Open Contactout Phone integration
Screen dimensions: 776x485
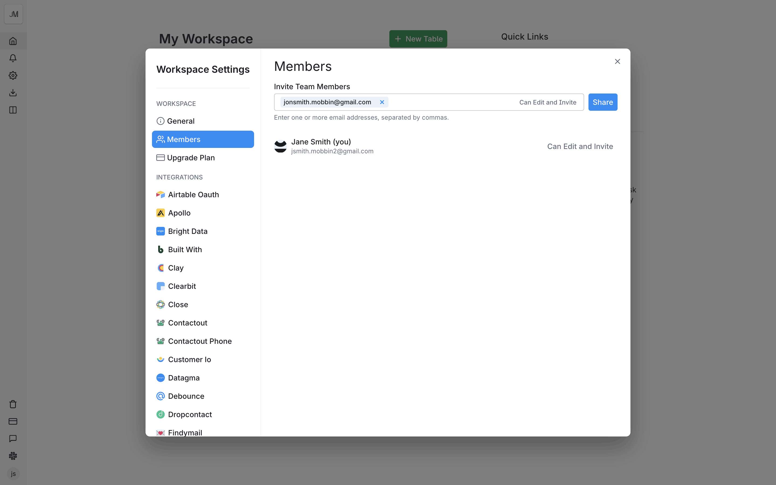pyautogui.click(x=203, y=341)
